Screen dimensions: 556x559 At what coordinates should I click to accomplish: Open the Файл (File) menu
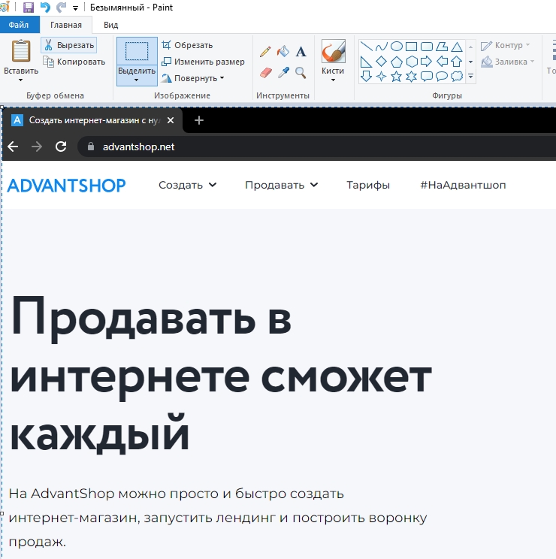click(19, 25)
